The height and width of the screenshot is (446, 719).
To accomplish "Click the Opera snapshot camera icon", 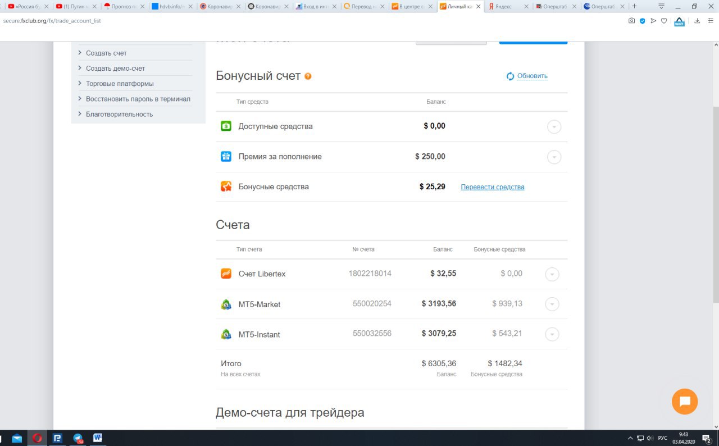I will (x=632, y=21).
